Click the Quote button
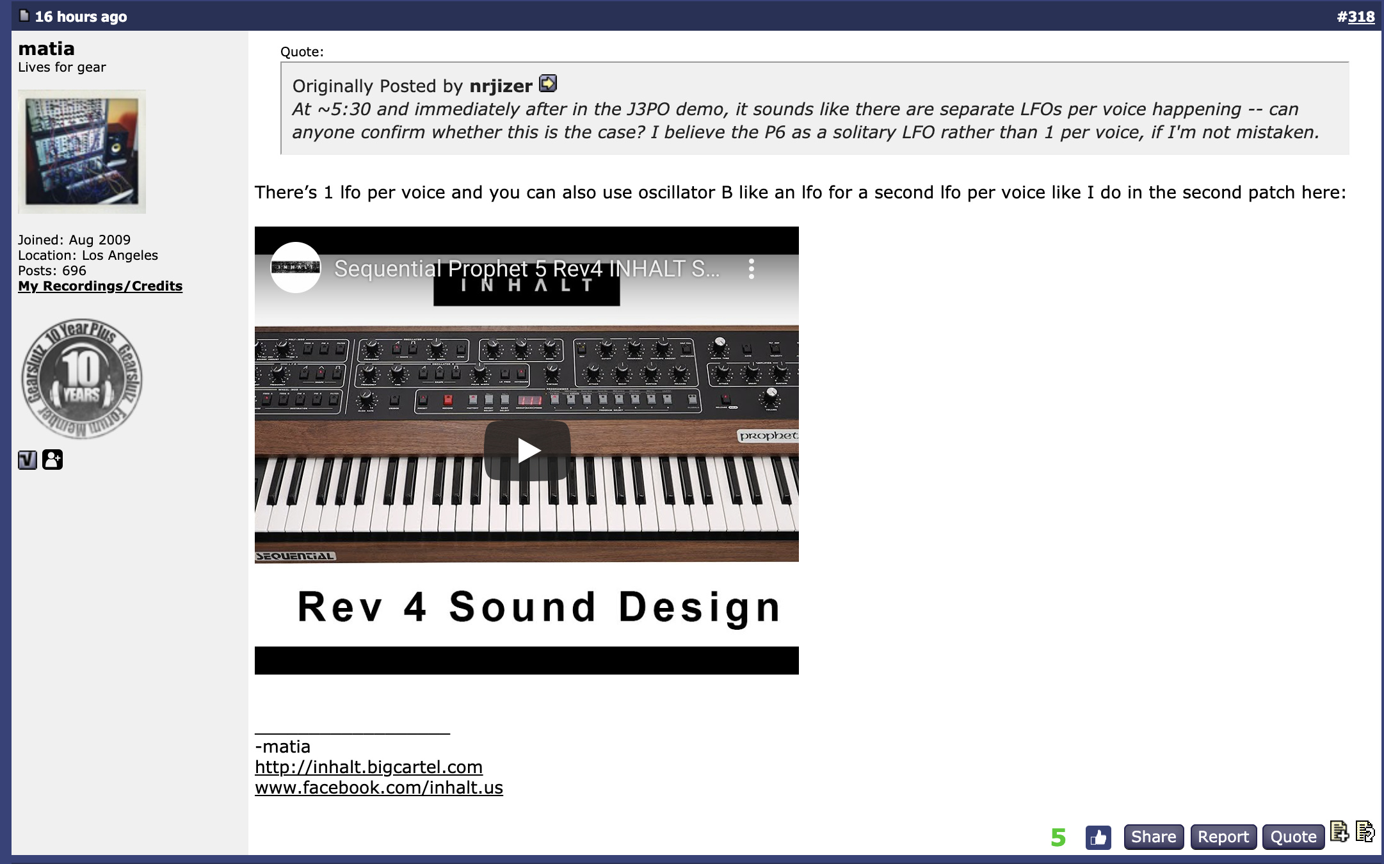This screenshot has height=864, width=1384. coord(1293,837)
